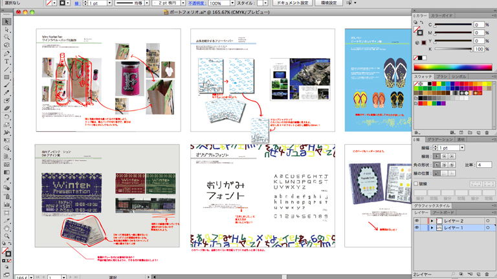Viewport: 497px width, 279px height.
Task: Click the trash icon in Swatches panel
Action: coord(487,132)
